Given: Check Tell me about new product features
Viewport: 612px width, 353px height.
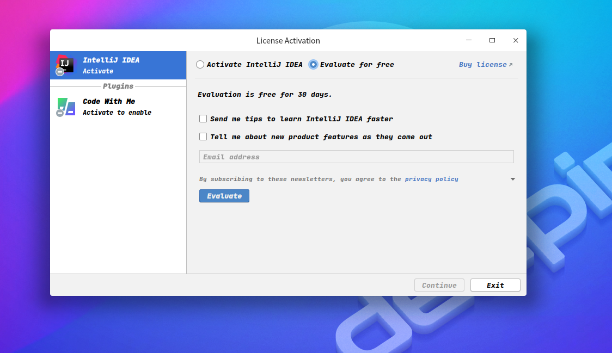Looking at the screenshot, I should (203, 137).
